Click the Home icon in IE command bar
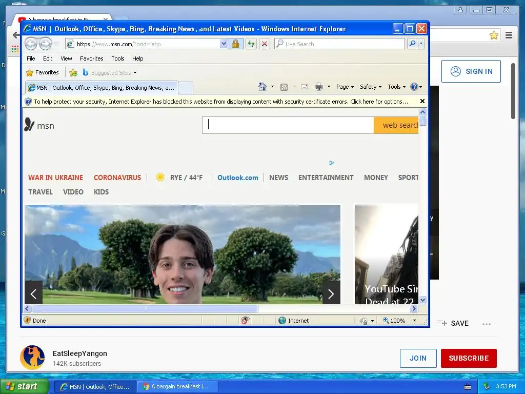This screenshot has height=394, width=525. (262, 87)
